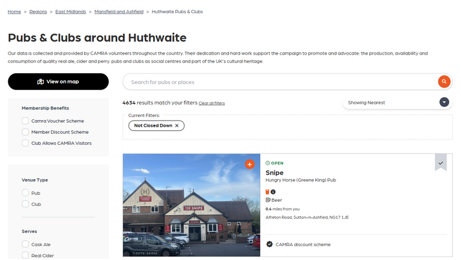The height and width of the screenshot is (260, 461).
Task: Click the CAMRA discount scheme badge icon
Action: 270,244
